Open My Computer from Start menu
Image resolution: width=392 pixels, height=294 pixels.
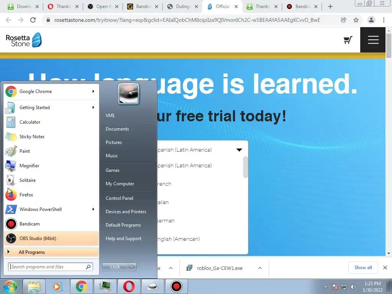120,184
